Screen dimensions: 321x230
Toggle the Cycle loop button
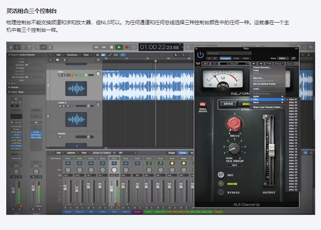pos(134,47)
